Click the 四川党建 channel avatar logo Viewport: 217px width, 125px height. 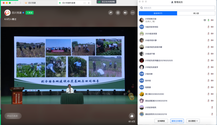(x=7, y=13)
